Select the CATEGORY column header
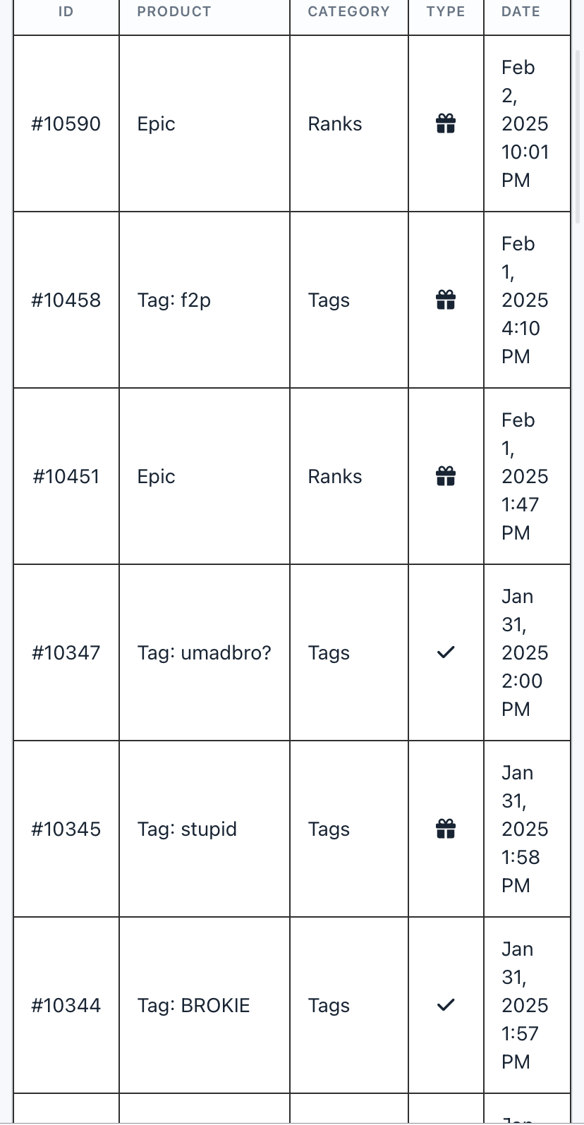Viewport: 584px width, 1125px height. click(x=348, y=12)
